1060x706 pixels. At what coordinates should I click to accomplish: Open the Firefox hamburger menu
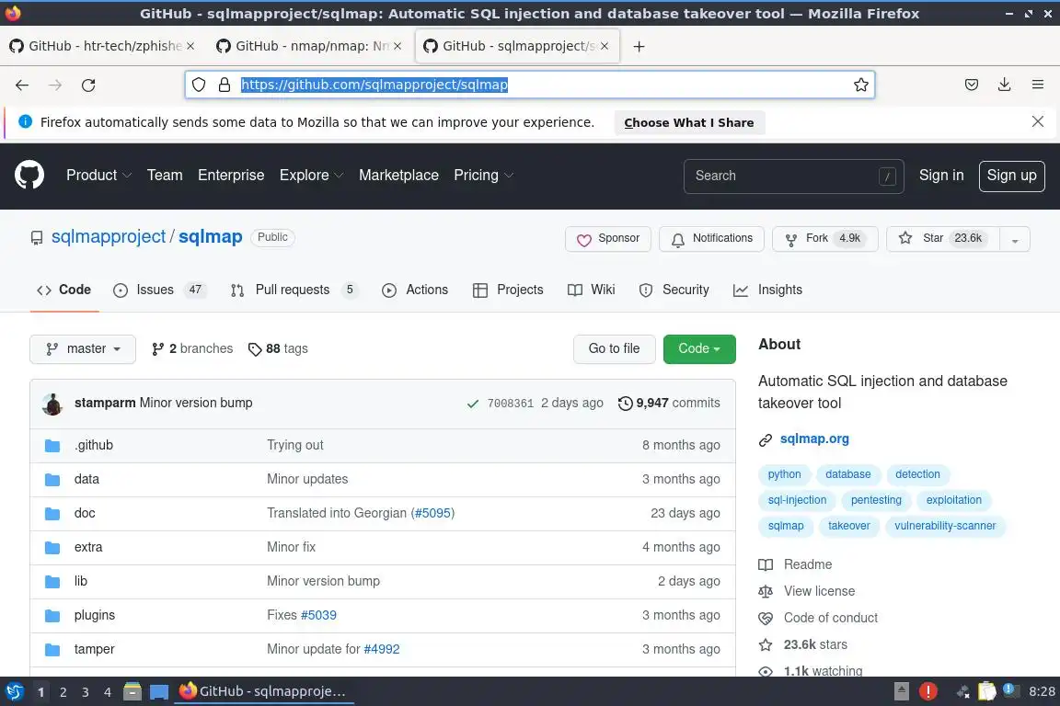(1038, 85)
